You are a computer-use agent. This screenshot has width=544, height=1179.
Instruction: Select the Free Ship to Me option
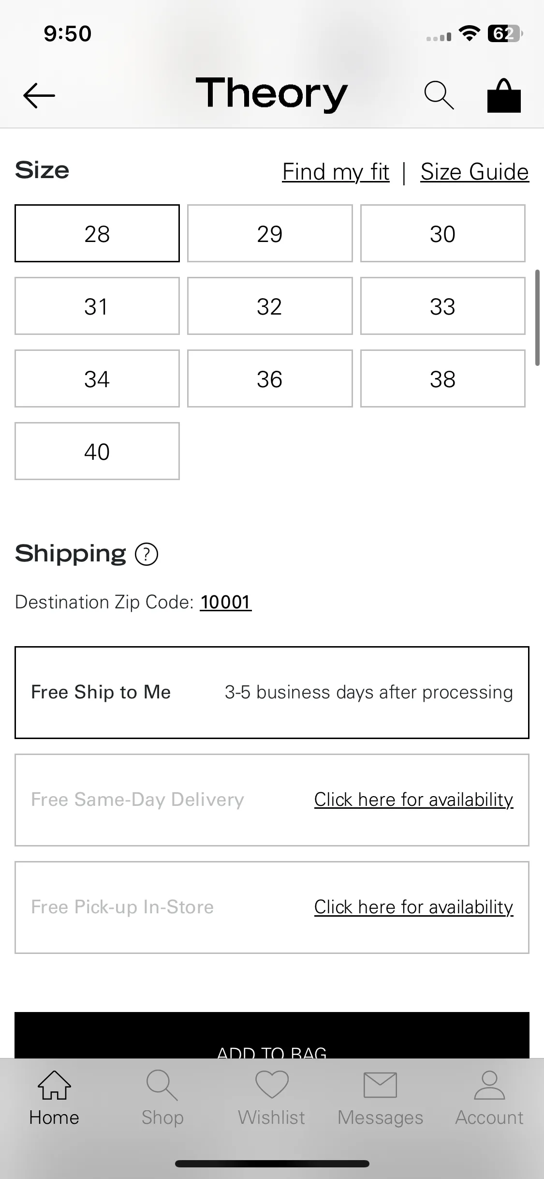click(x=272, y=693)
